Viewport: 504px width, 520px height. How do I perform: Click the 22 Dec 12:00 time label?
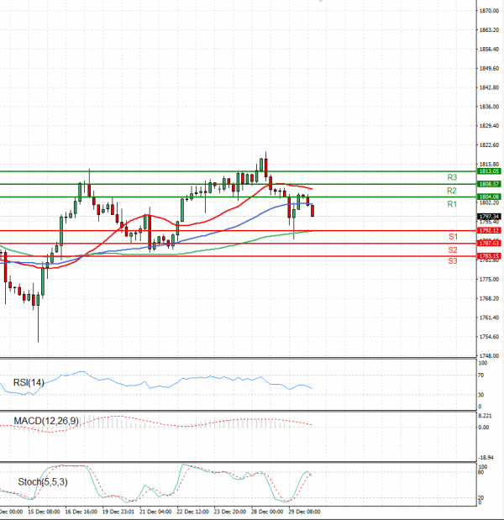(x=195, y=511)
